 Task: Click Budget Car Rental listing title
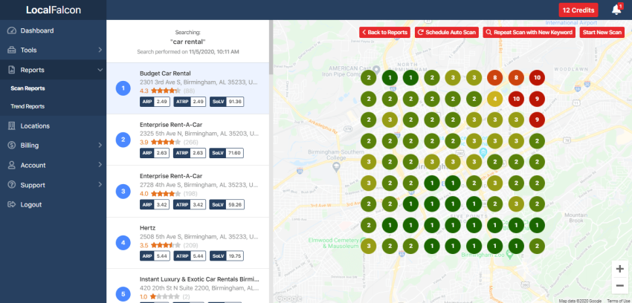point(165,74)
